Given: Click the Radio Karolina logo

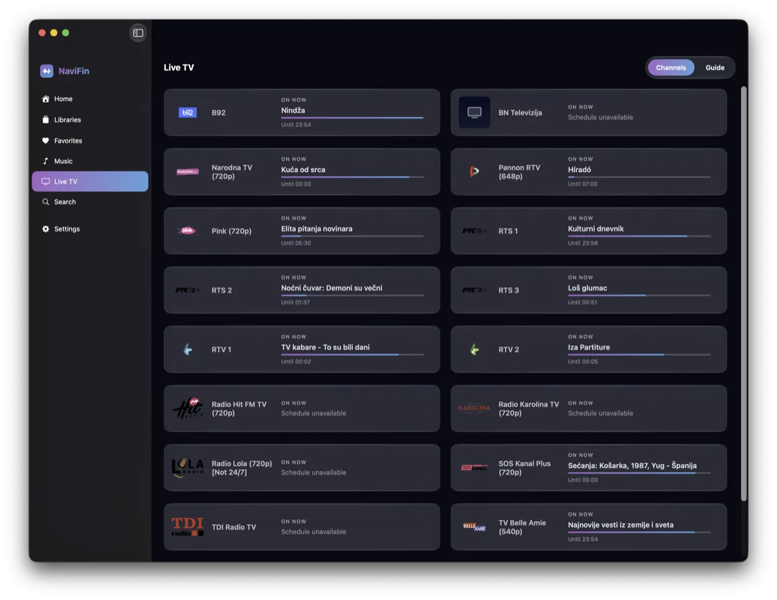Looking at the screenshot, I should point(475,408).
